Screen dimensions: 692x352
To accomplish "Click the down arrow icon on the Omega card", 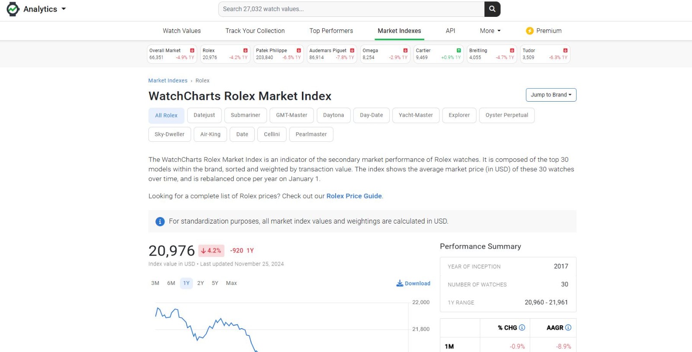I will point(405,51).
